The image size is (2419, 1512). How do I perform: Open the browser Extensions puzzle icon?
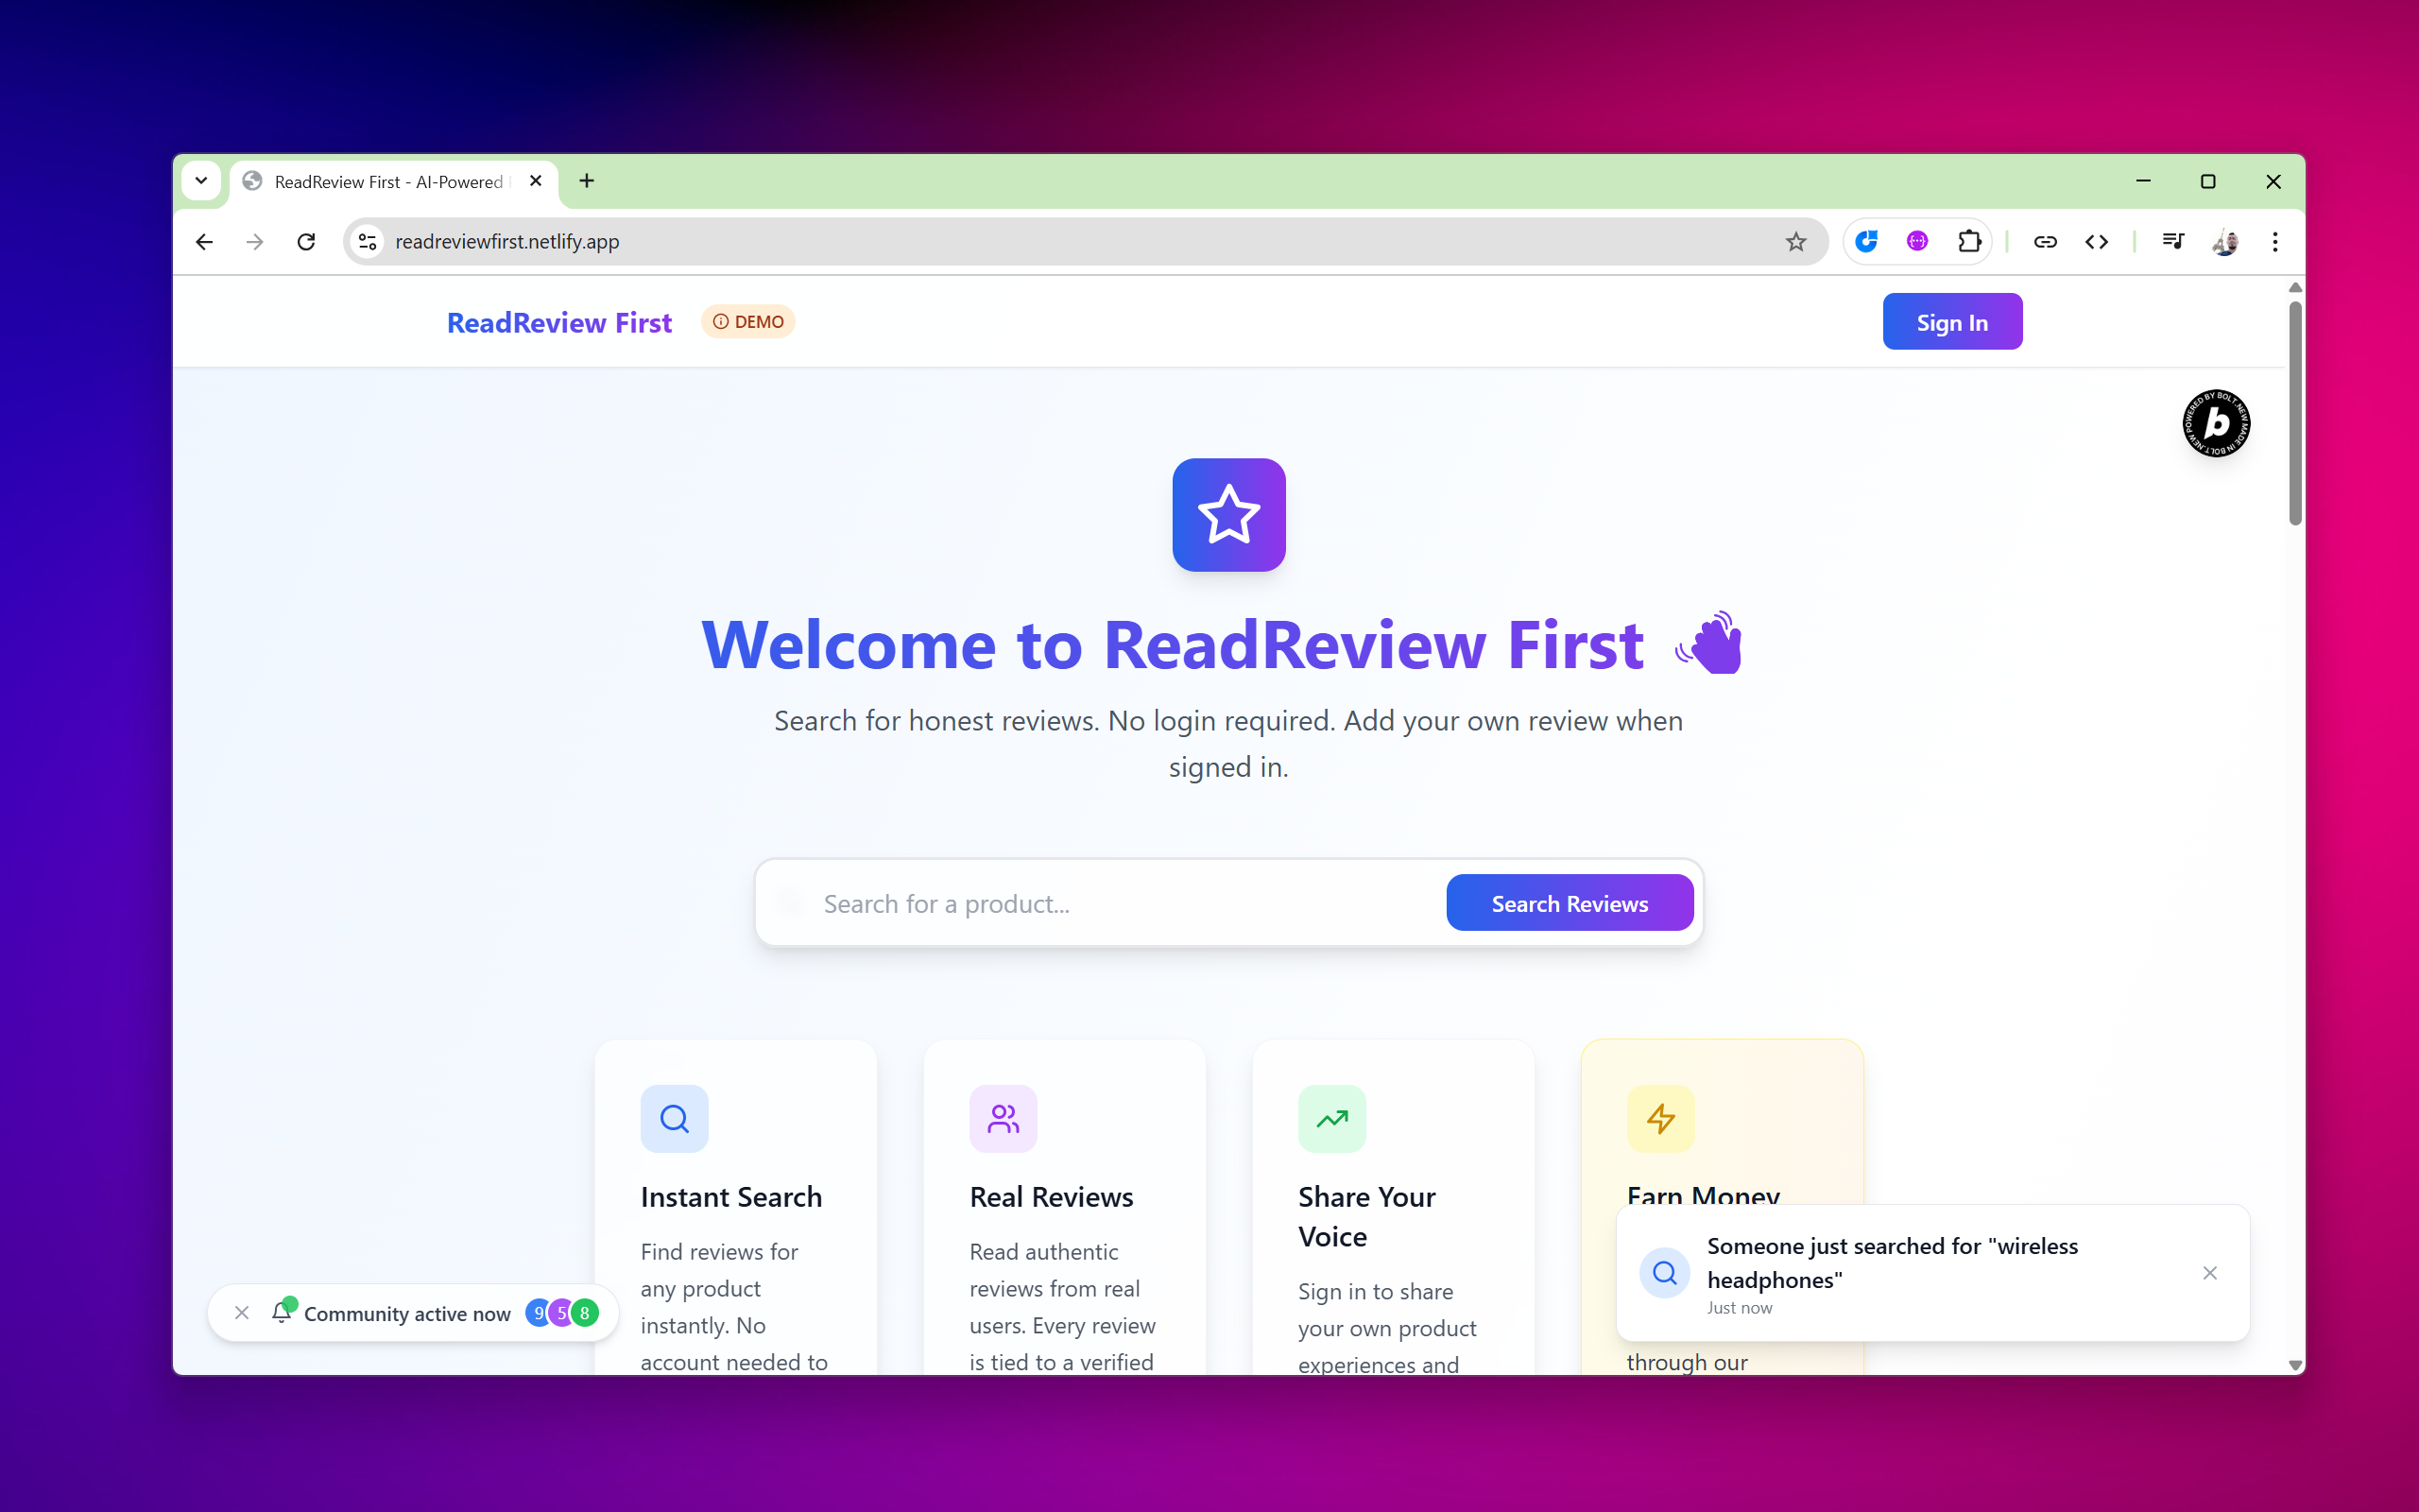(1969, 241)
